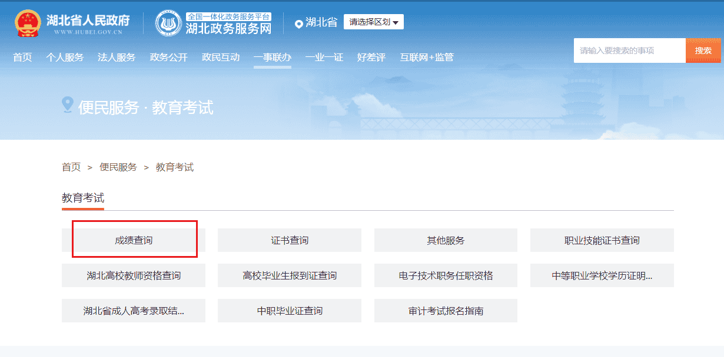Open 审计考试报名指南

coord(446,311)
